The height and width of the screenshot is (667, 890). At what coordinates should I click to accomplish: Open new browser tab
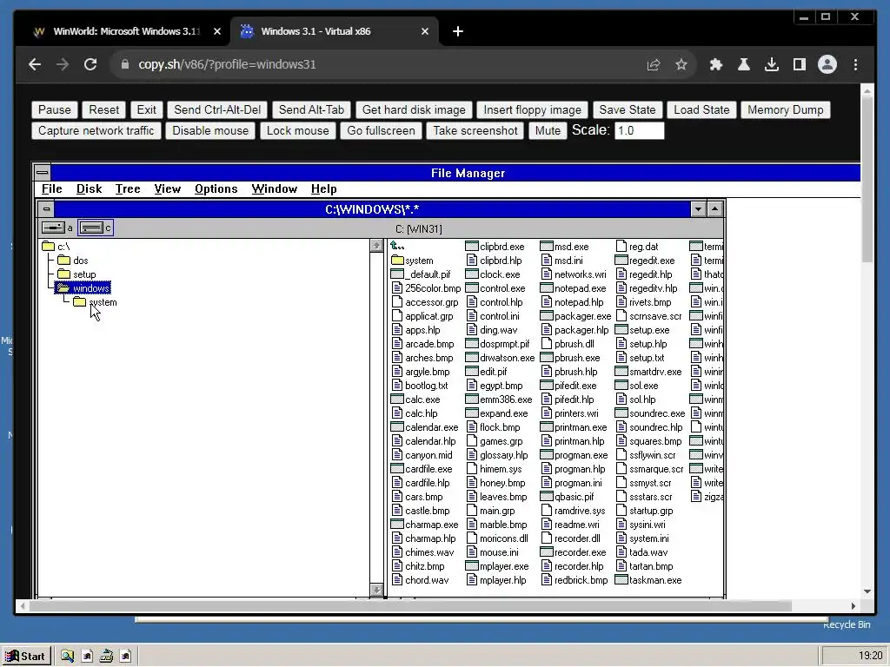point(458,31)
